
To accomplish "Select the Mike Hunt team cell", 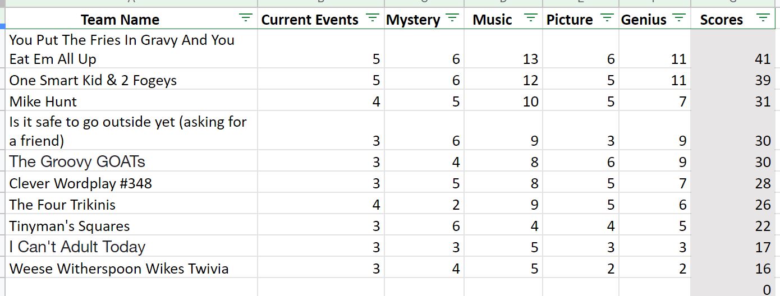I will click(x=131, y=101).
